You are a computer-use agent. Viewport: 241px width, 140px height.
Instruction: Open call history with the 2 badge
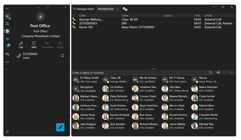tap(8, 46)
